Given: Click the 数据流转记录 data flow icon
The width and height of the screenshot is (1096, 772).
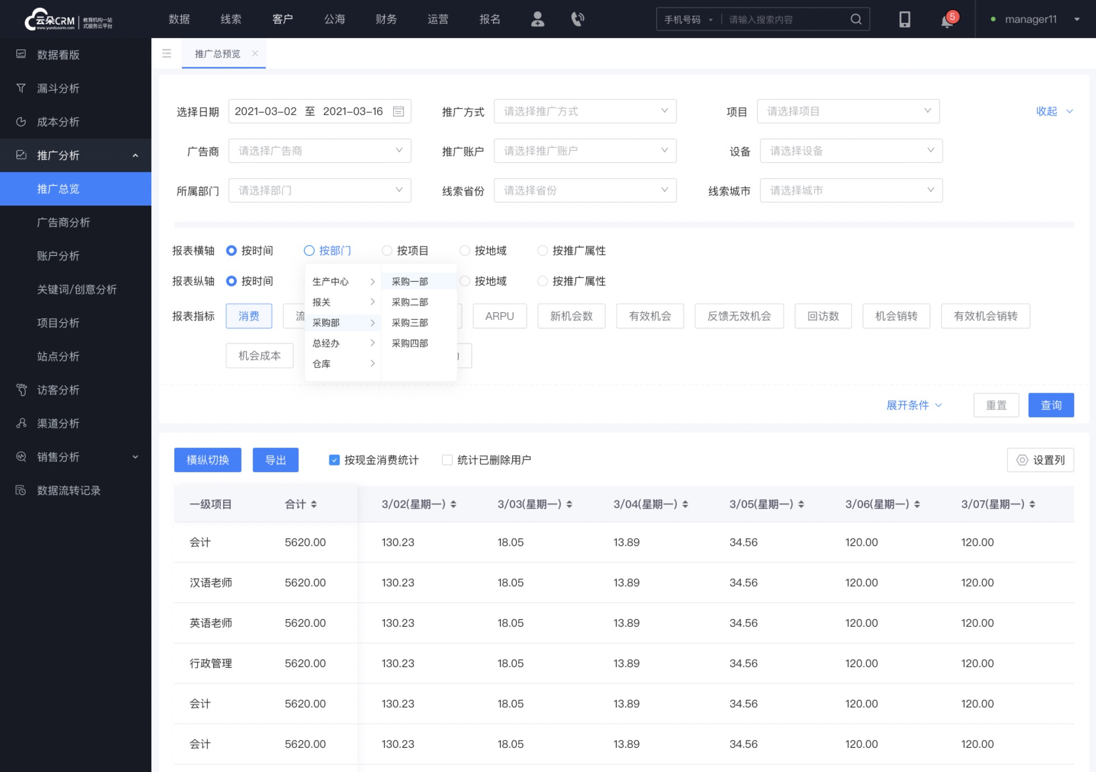Looking at the screenshot, I should point(21,490).
